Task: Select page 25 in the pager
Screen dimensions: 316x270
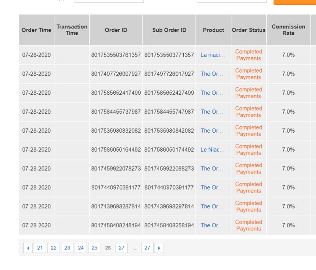Action: (x=94, y=248)
